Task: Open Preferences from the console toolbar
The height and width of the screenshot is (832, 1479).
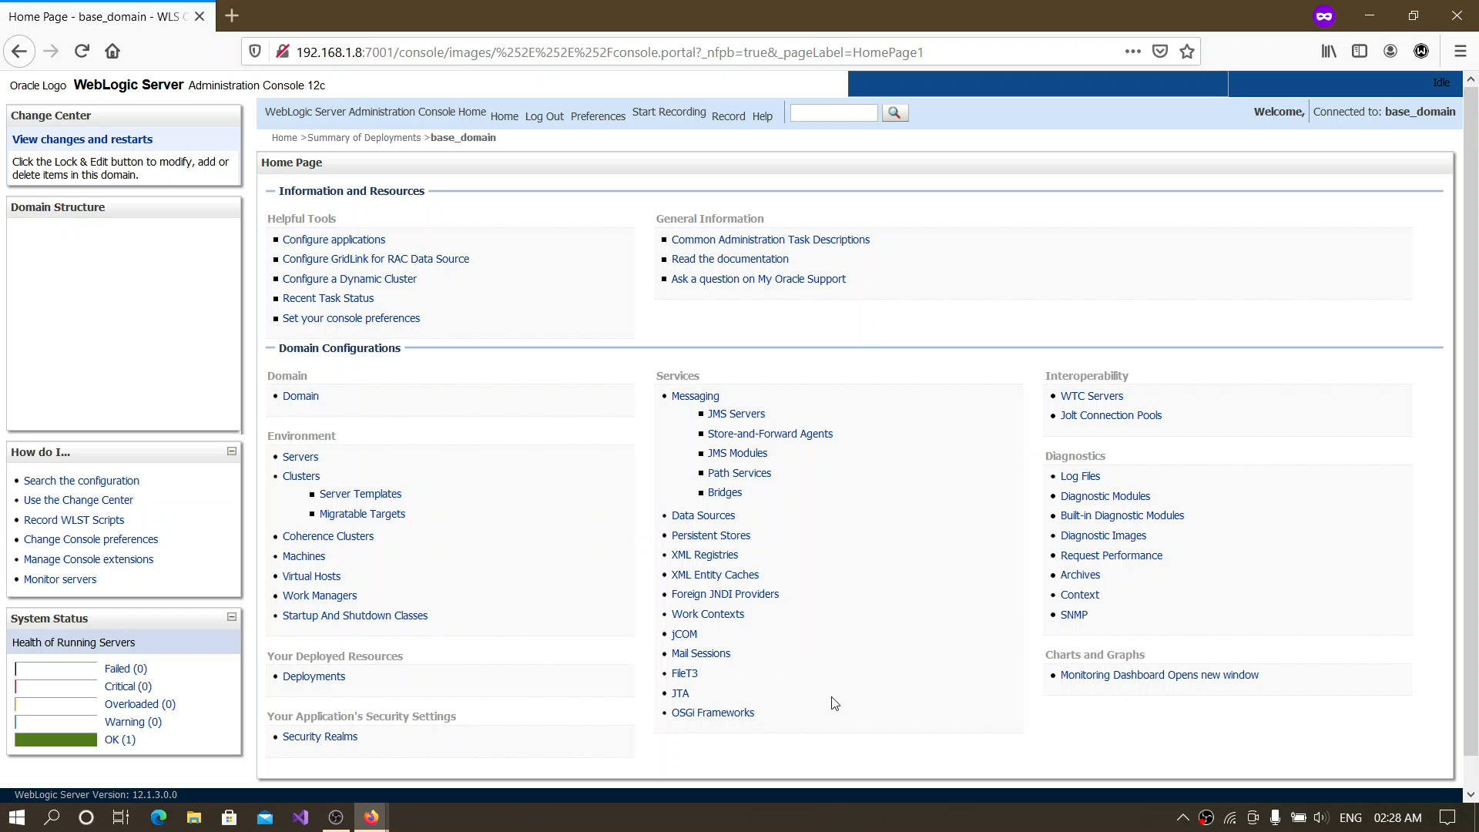Action: 598,116
